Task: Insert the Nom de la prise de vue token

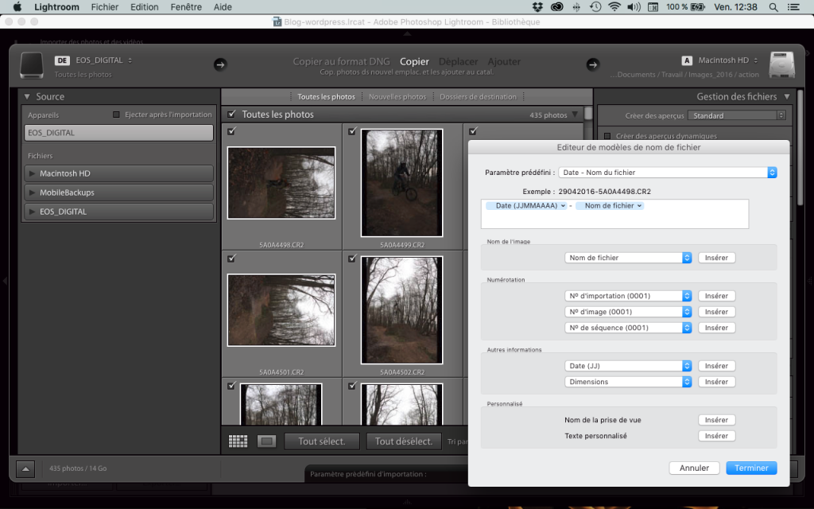Action: pyautogui.click(x=716, y=420)
